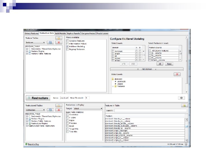Switch to the Restructure Data tab
208x156 pixels.
(x=47, y=33)
